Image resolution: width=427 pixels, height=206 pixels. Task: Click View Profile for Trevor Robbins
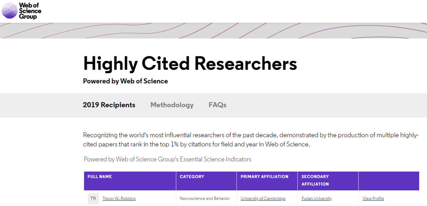point(373,198)
